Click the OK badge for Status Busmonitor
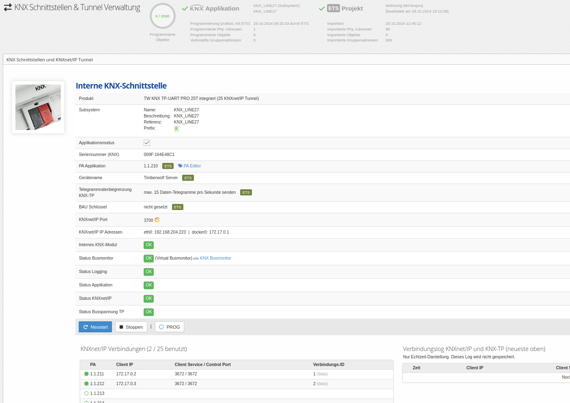 pos(149,258)
